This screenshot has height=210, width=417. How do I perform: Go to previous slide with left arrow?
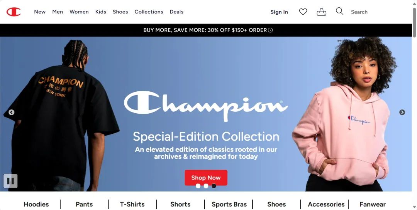pyautogui.click(x=11, y=112)
